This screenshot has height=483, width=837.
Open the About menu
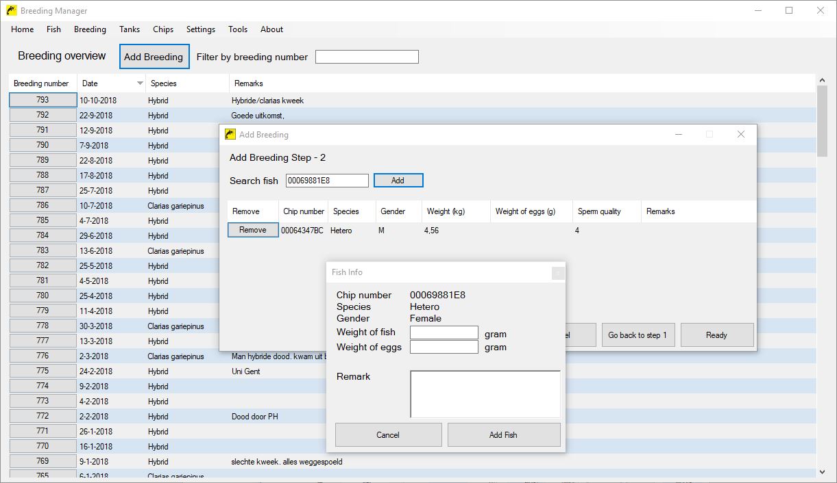(271, 29)
